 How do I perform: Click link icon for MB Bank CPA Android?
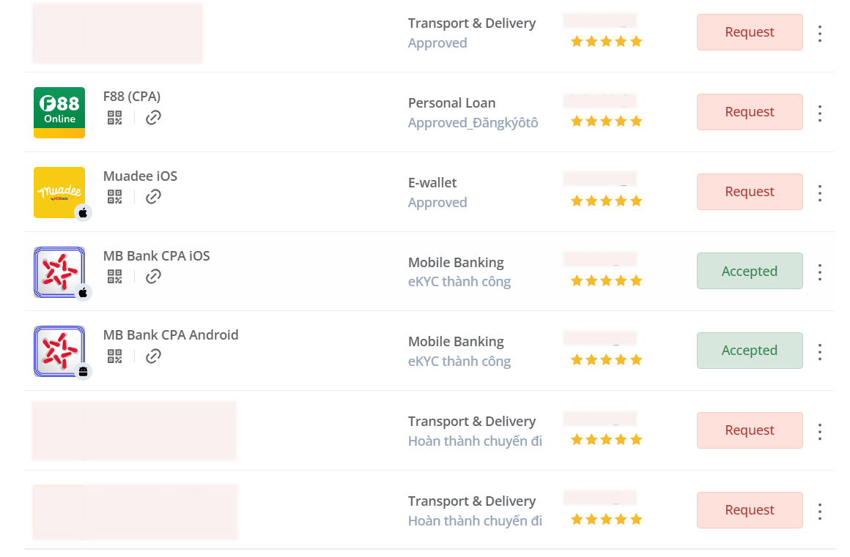coord(153,356)
